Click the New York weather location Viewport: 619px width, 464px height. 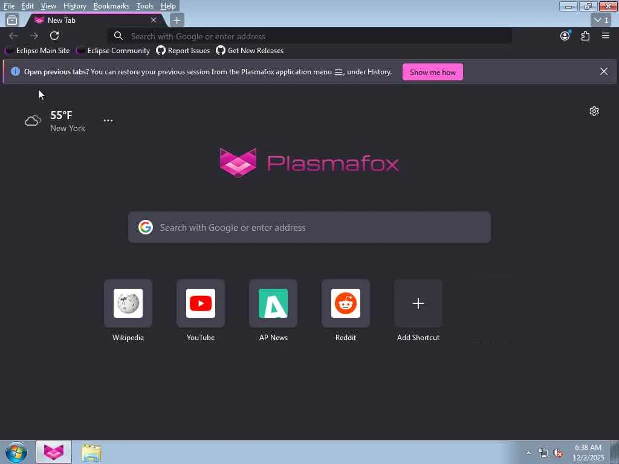click(x=68, y=128)
